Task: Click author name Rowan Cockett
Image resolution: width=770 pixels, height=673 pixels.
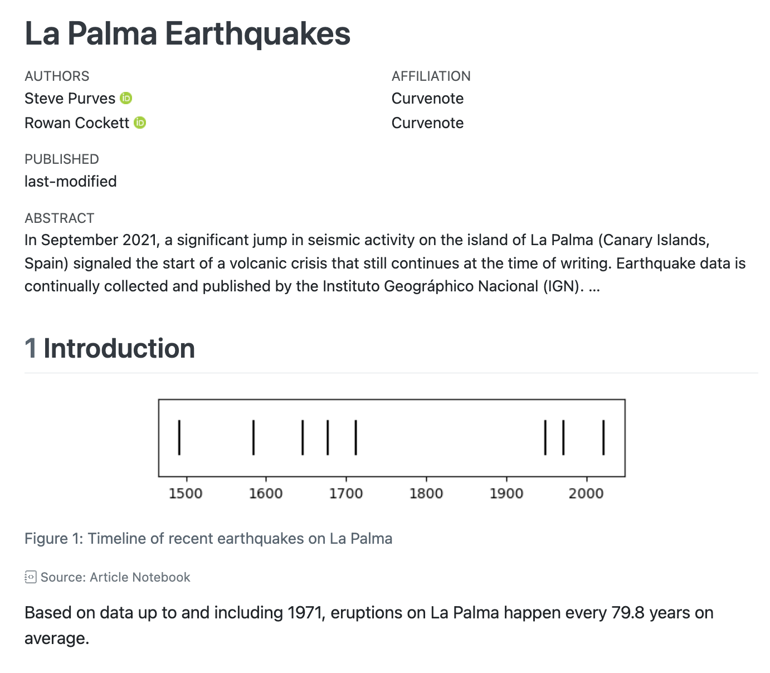Action: [x=77, y=123]
